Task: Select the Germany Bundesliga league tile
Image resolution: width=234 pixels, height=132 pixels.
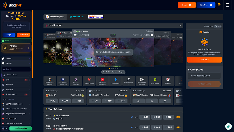Action: pyautogui.click(x=102, y=81)
